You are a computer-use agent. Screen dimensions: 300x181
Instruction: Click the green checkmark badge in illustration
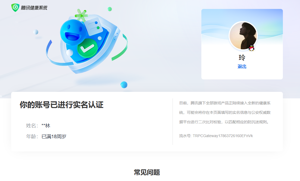click(87, 48)
